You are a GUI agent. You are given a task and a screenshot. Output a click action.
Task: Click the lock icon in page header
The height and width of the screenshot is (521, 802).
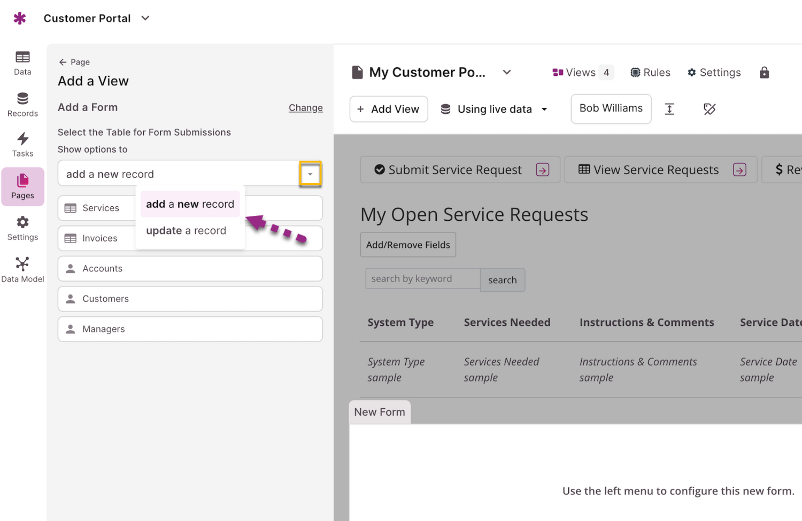click(x=764, y=73)
